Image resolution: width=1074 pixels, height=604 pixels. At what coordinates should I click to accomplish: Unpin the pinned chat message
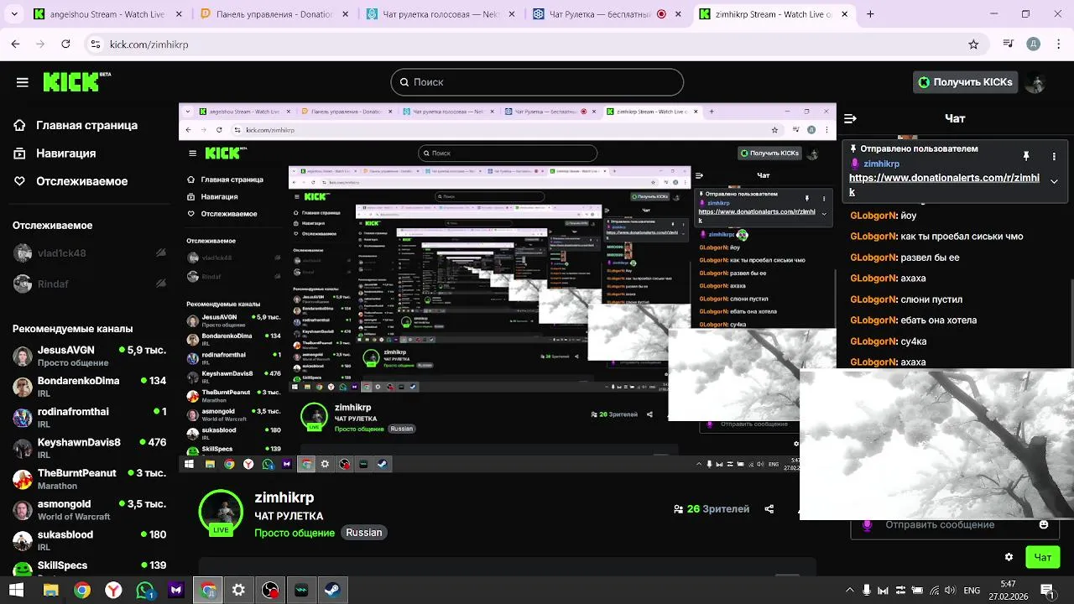pyautogui.click(x=1025, y=156)
